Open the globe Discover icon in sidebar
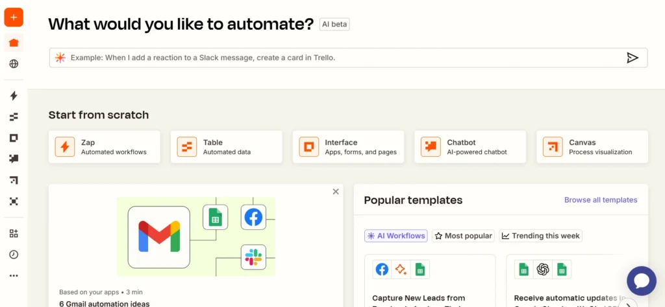665x307 pixels. click(x=14, y=64)
